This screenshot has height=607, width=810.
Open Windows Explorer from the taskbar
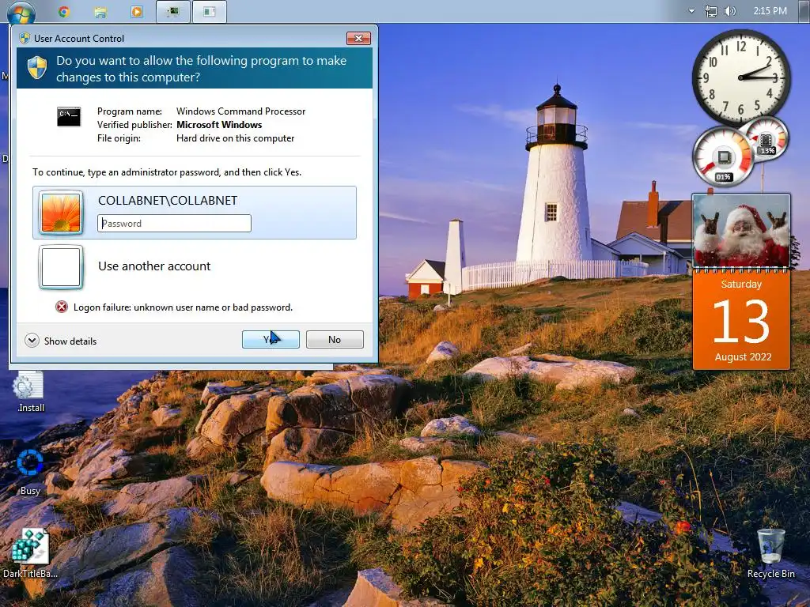100,11
